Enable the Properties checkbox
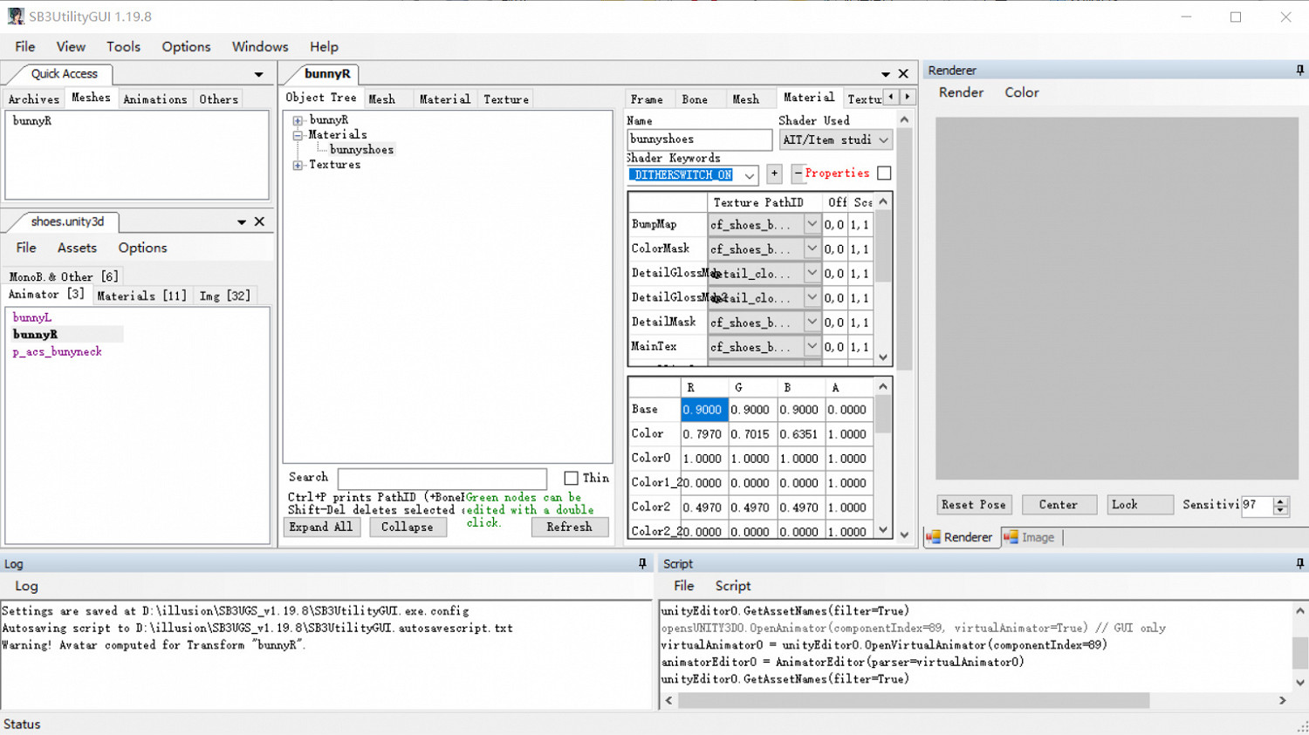The image size is (1309, 735). [884, 174]
